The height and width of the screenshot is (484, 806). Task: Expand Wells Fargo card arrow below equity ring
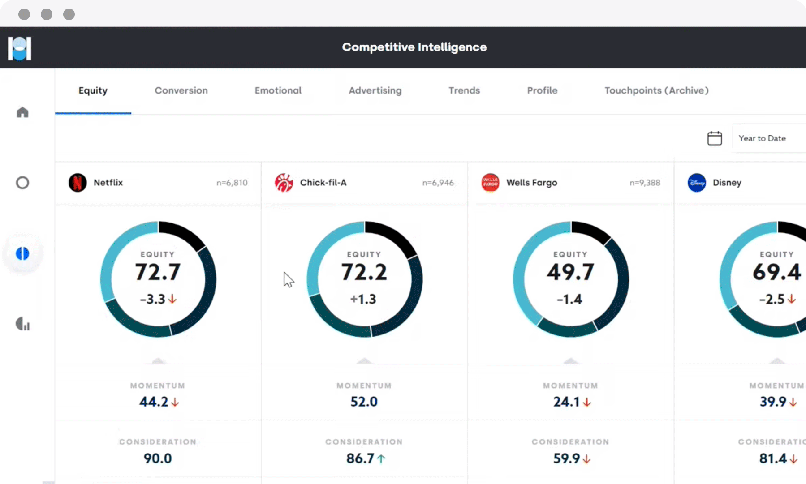click(x=570, y=360)
